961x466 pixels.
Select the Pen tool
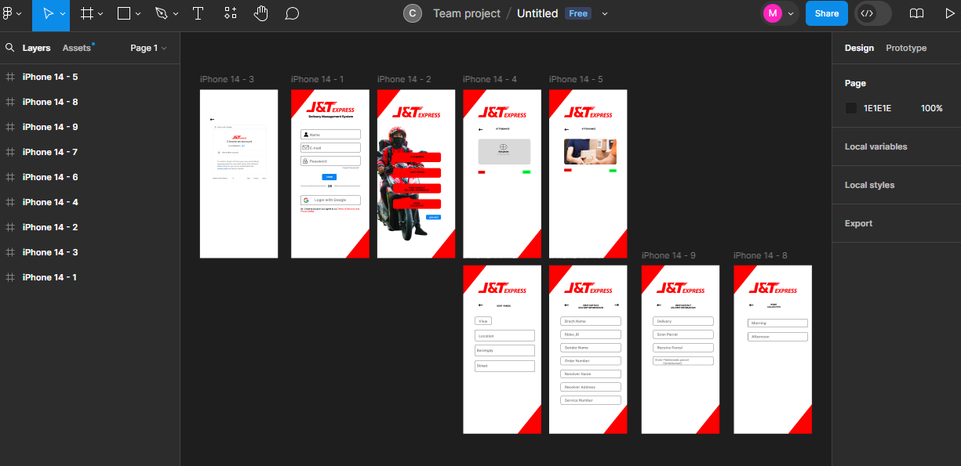click(x=161, y=14)
